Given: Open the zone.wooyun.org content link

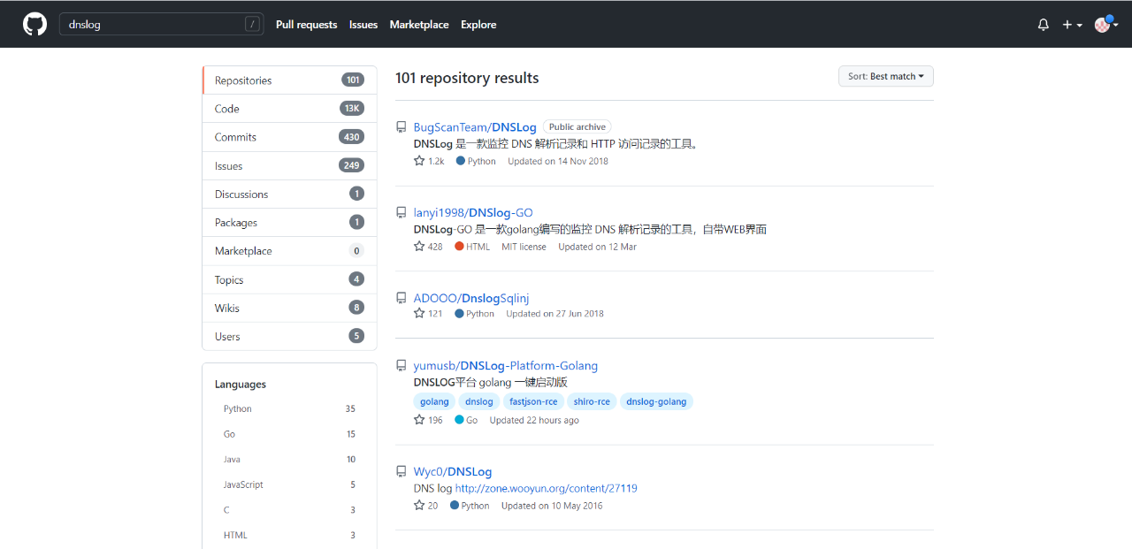Looking at the screenshot, I should tap(547, 488).
